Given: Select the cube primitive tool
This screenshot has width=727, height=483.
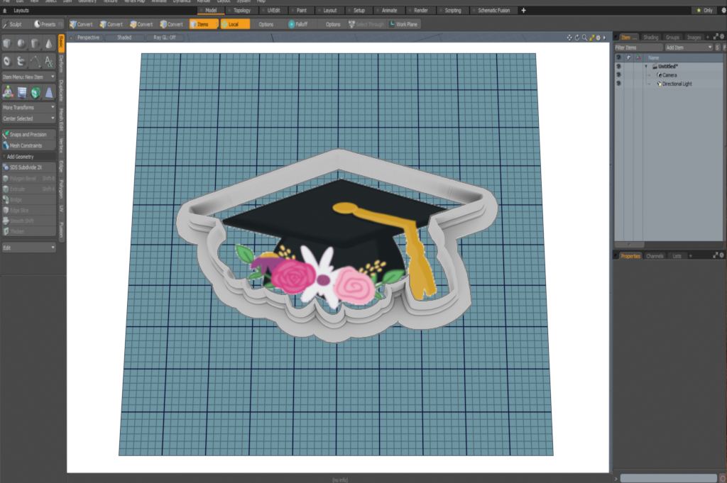Looking at the screenshot, I should pos(7,44).
